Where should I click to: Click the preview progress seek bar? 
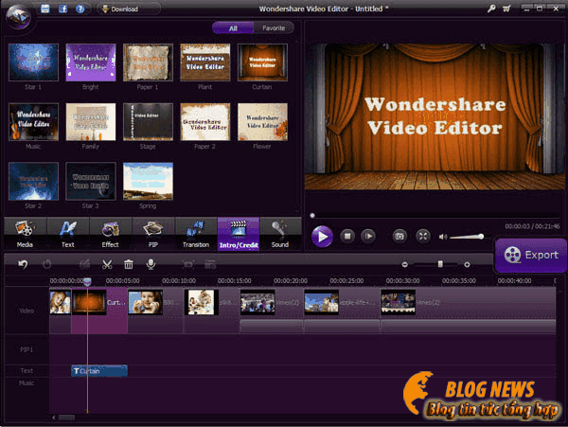(x=435, y=216)
